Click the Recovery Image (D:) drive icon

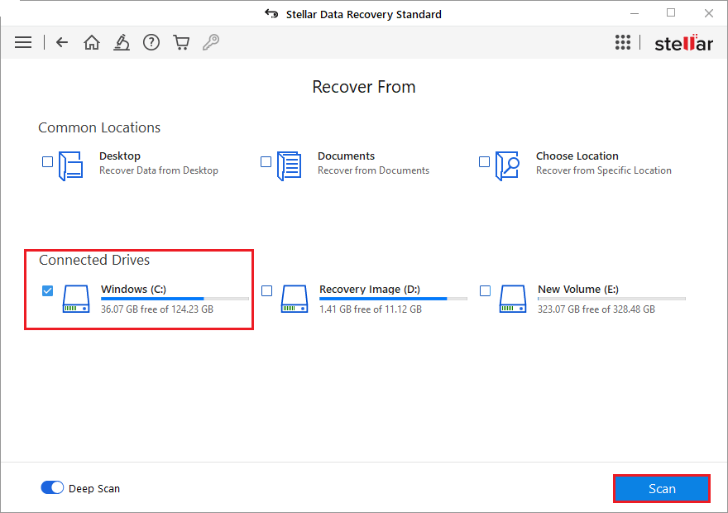(295, 299)
